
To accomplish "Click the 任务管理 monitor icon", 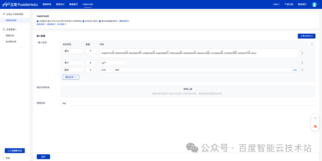I will click(4, 29).
